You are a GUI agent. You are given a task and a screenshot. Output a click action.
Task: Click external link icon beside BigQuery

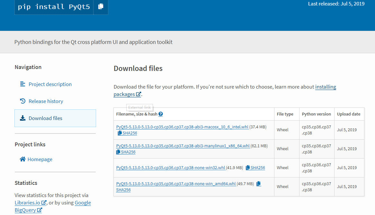click(x=40, y=210)
